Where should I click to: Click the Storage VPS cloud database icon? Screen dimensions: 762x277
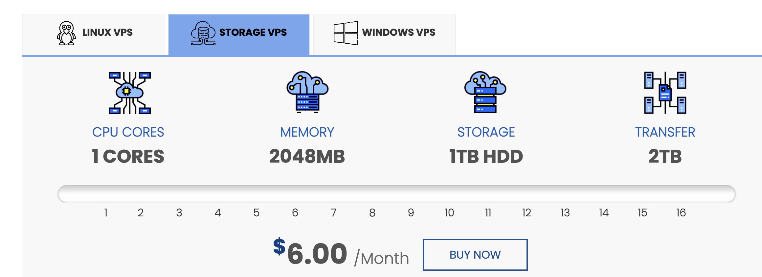pos(203,33)
